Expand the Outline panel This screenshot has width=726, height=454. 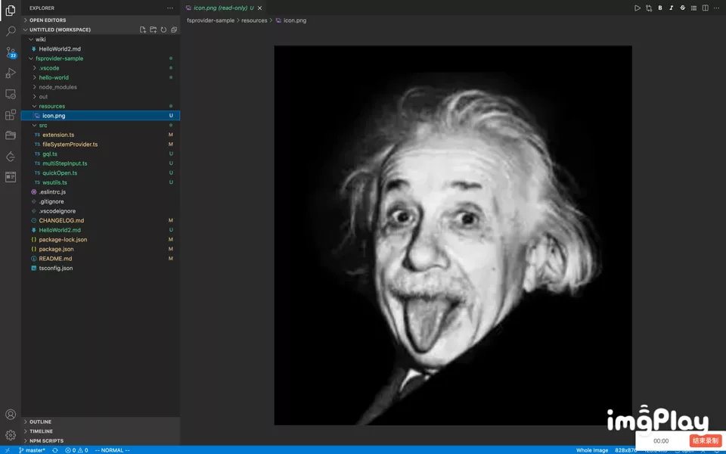tap(101, 421)
